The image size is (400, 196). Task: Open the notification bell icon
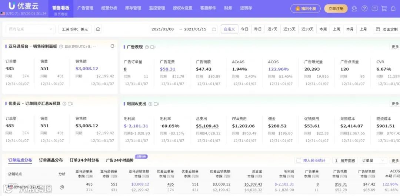click(393, 9)
